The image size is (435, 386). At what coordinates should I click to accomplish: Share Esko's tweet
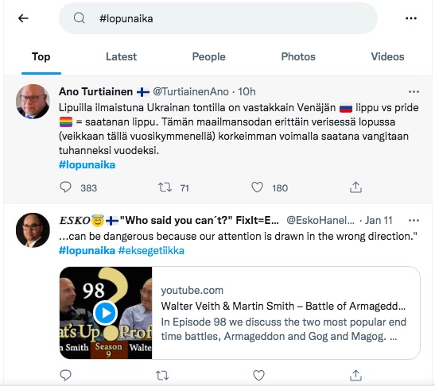[x=355, y=375]
